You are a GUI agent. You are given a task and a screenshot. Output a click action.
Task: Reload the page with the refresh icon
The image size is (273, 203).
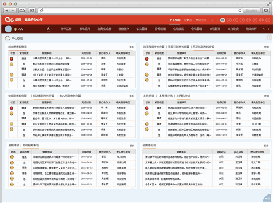coord(240,11)
